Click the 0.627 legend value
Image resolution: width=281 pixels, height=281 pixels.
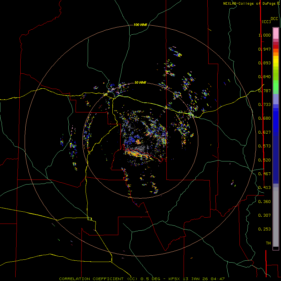point(264,132)
